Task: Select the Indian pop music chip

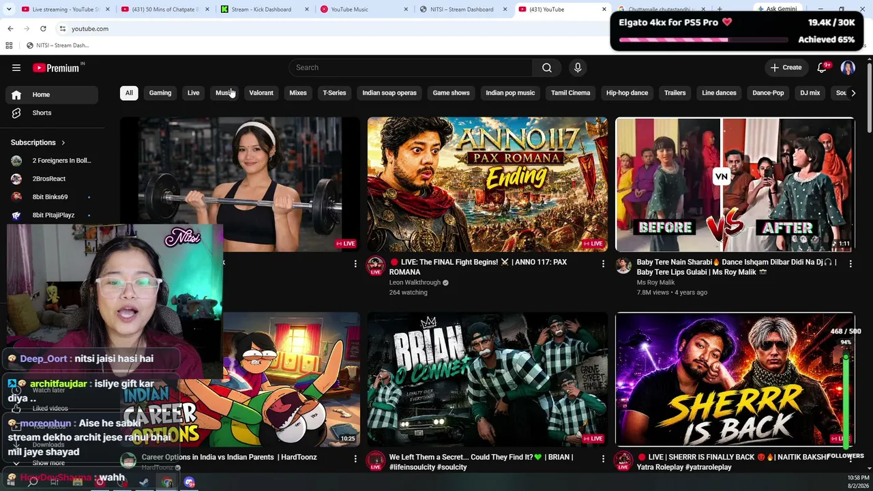Action: 510,93
